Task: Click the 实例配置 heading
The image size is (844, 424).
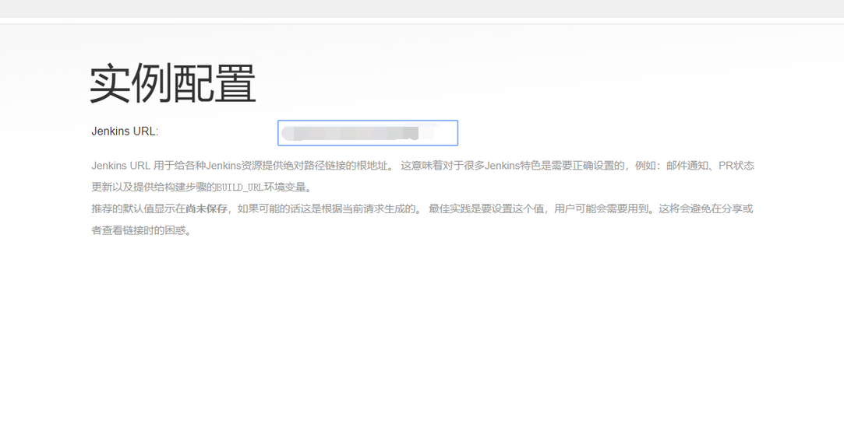Action: coord(172,83)
